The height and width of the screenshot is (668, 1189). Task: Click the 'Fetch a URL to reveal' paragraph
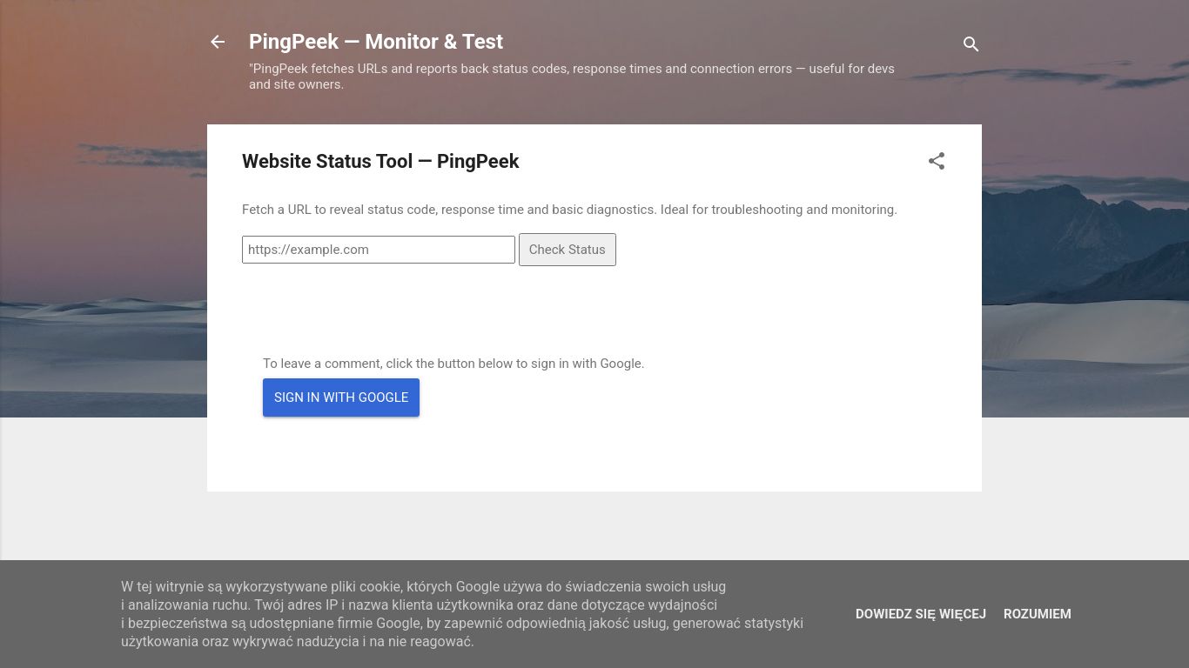[569, 210]
